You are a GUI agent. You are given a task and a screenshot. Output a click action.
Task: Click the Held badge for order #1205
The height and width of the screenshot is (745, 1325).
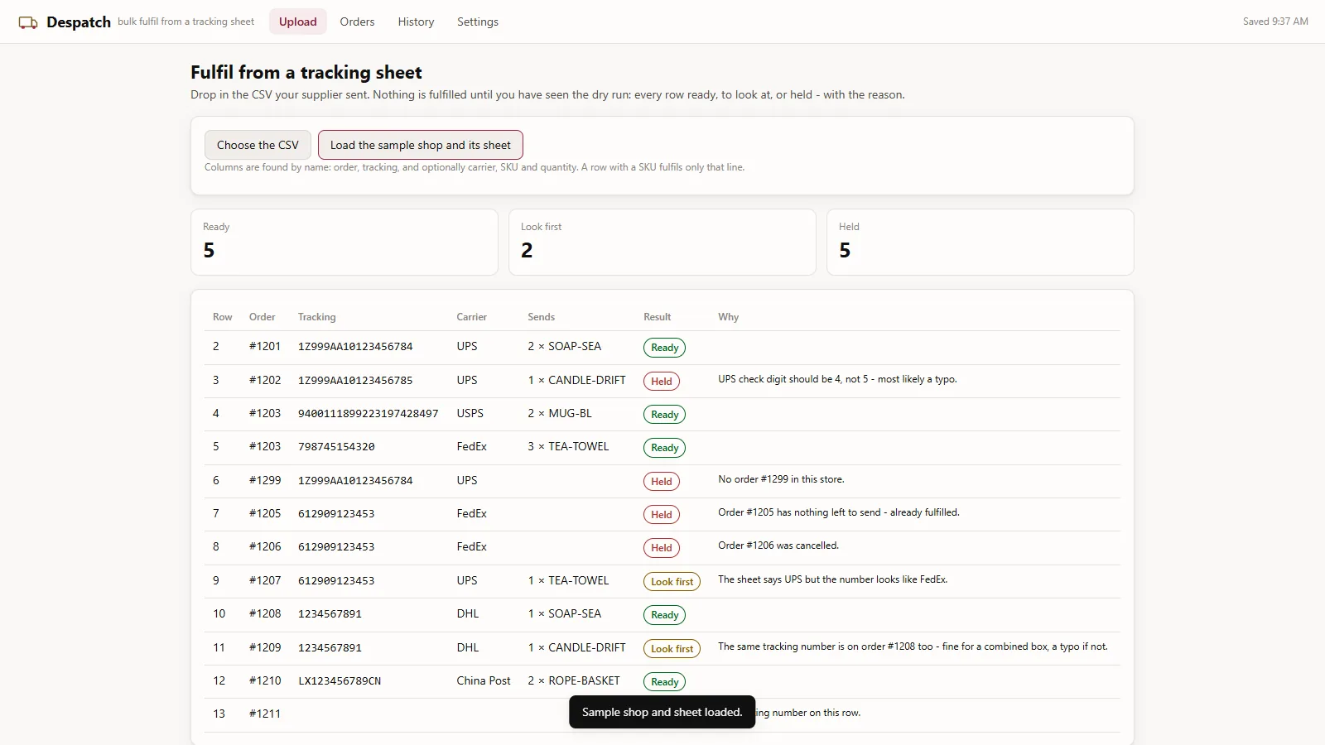click(662, 515)
